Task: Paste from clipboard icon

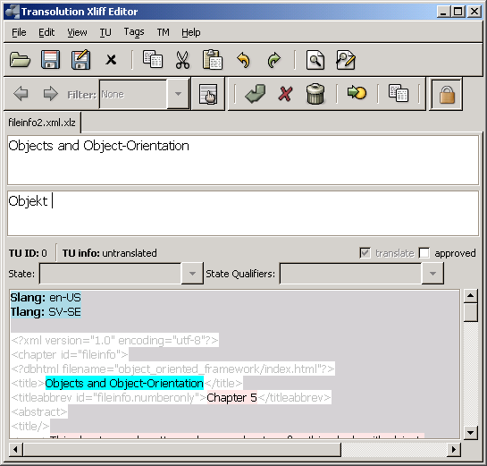Action: click(213, 59)
